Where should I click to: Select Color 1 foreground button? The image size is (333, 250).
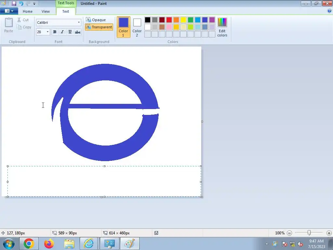123,27
